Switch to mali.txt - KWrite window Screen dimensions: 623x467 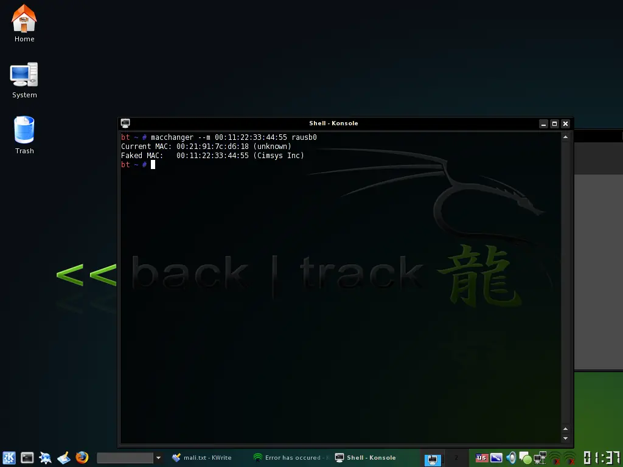click(x=202, y=458)
